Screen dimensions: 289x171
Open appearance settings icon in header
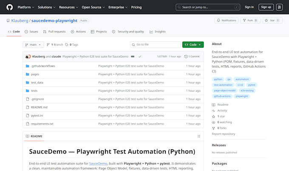[x=279, y=7]
